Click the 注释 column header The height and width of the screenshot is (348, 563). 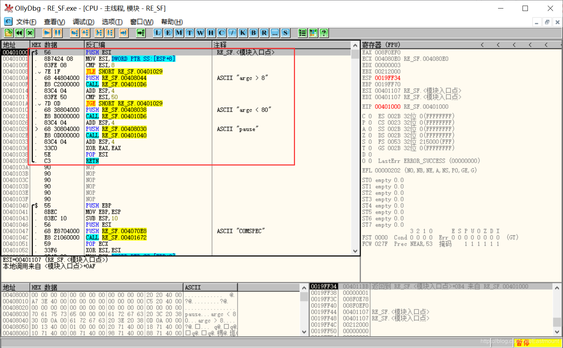coord(282,45)
